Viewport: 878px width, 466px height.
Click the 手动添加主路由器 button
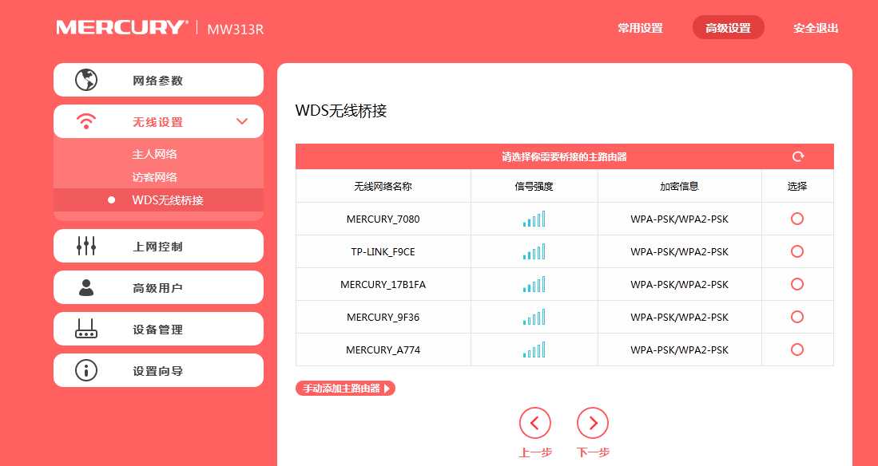tap(345, 389)
